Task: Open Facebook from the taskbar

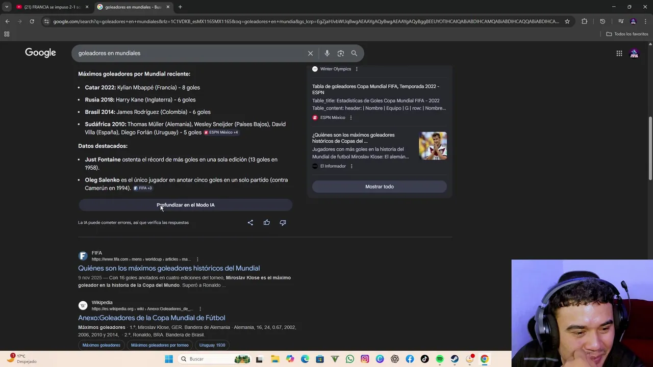Action: pyautogui.click(x=410, y=359)
